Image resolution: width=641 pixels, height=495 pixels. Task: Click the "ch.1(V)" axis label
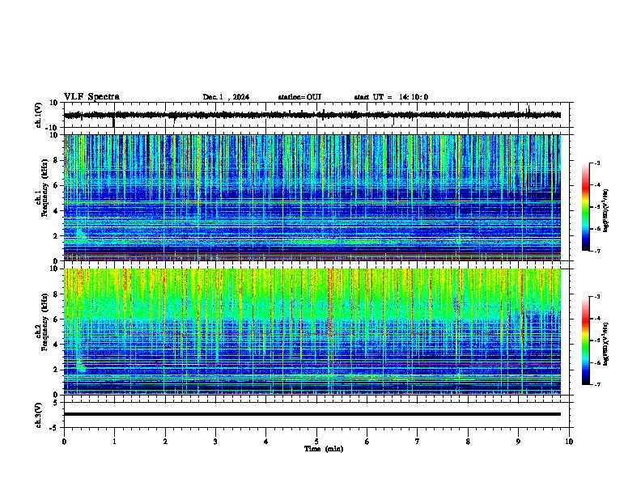click(39, 115)
